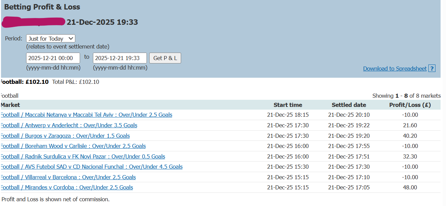Click the Profit/Loss (£) column header
446x206 pixels.
pyautogui.click(x=410, y=105)
